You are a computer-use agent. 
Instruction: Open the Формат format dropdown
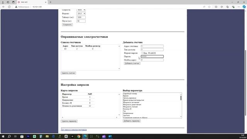click(81, 14)
